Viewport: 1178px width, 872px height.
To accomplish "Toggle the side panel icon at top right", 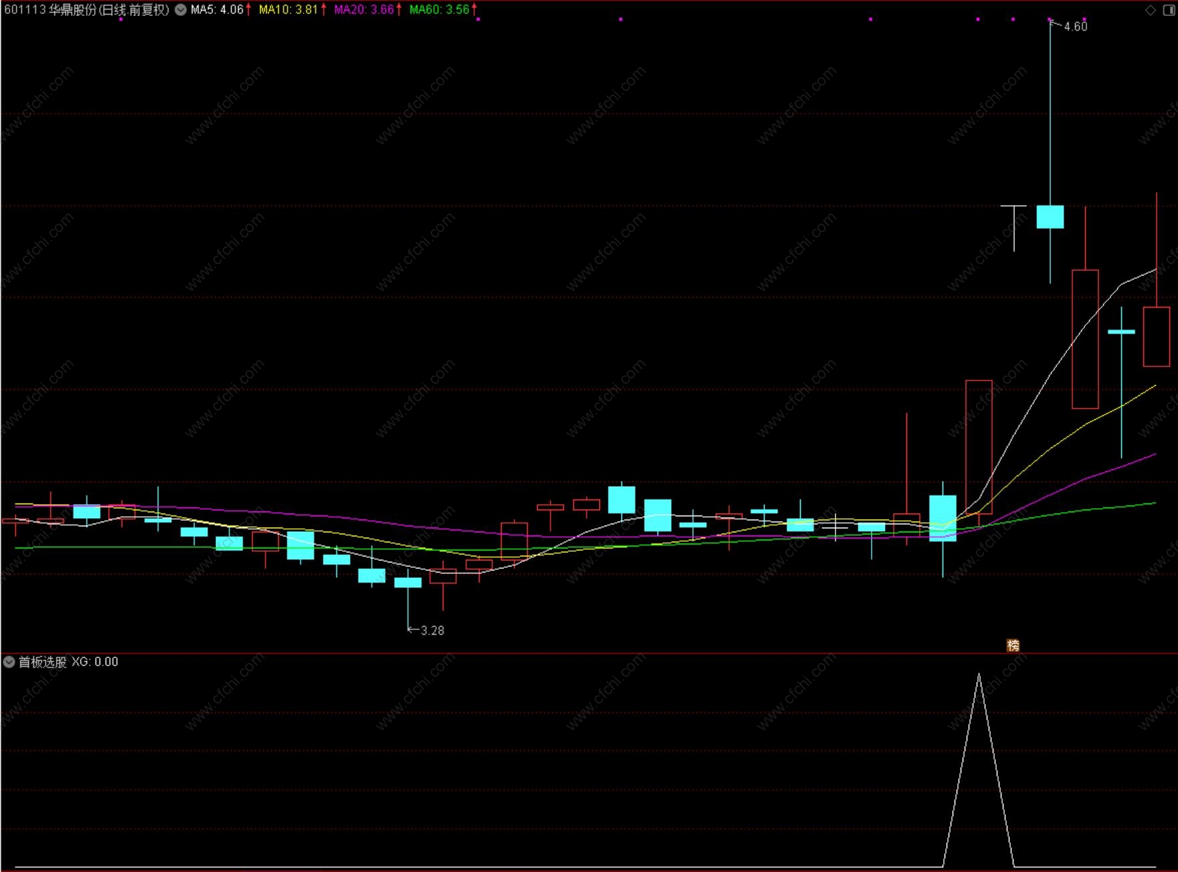I will click(1169, 10).
